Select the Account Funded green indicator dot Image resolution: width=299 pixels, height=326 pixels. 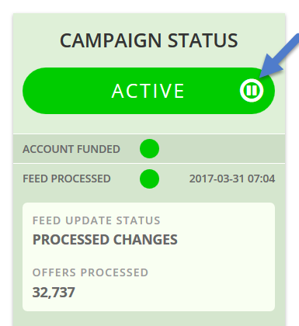(x=149, y=148)
